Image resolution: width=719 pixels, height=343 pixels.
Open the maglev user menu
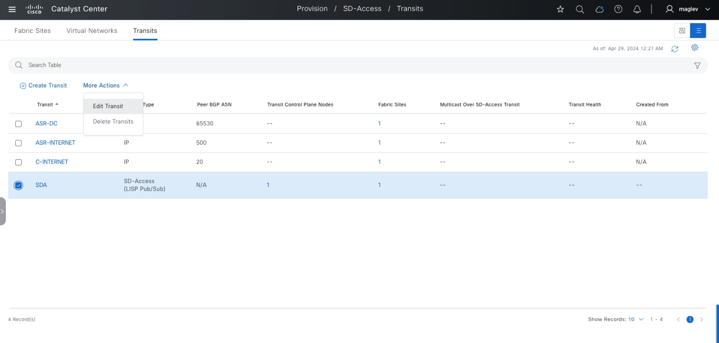click(x=687, y=9)
